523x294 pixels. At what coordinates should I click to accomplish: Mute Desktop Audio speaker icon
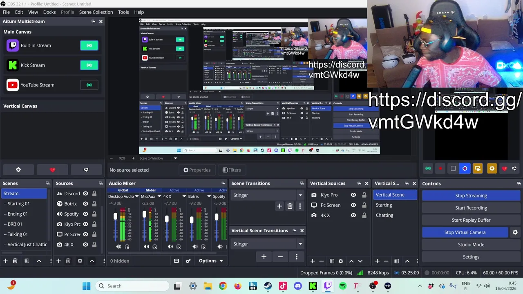tap(118, 247)
